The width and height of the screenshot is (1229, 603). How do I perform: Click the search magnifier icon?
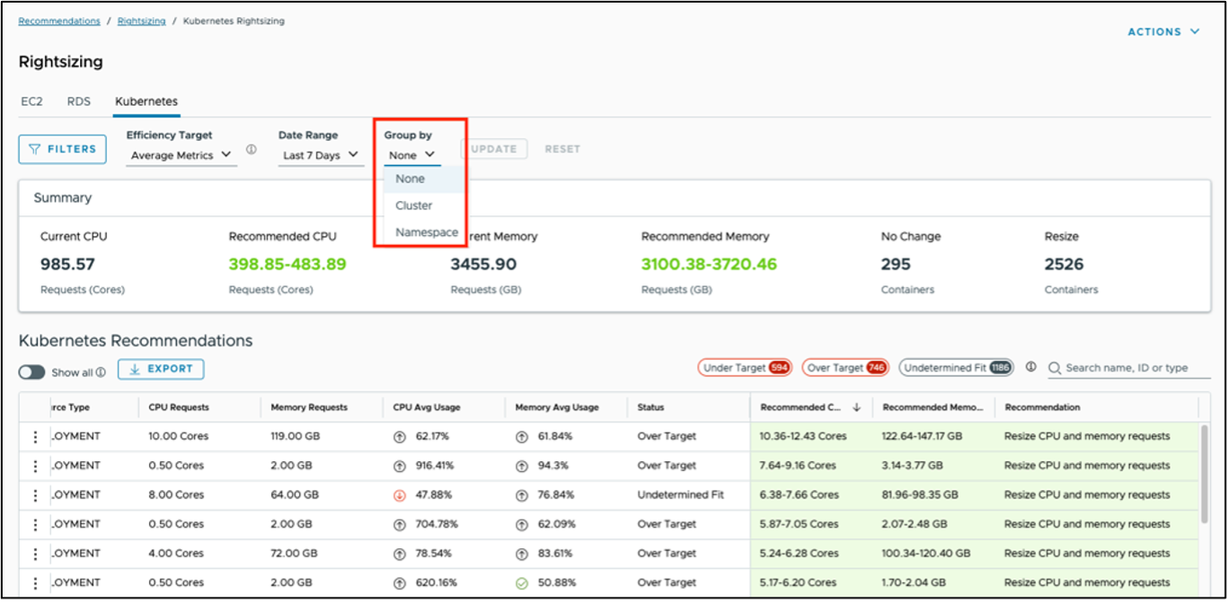(1055, 368)
